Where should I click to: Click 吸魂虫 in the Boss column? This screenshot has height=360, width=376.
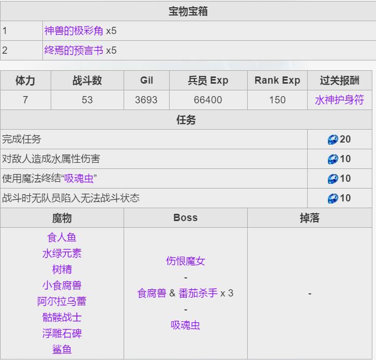[x=185, y=325]
